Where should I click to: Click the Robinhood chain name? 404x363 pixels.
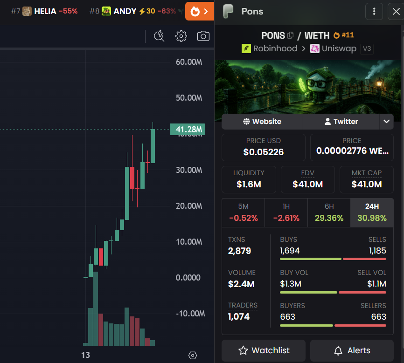tap(275, 48)
